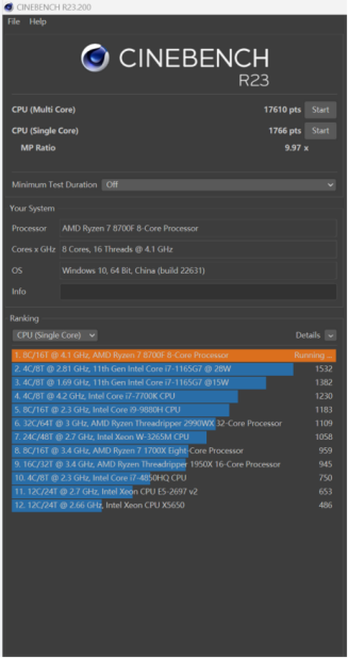Start the CPU Single Core test

tap(320, 130)
